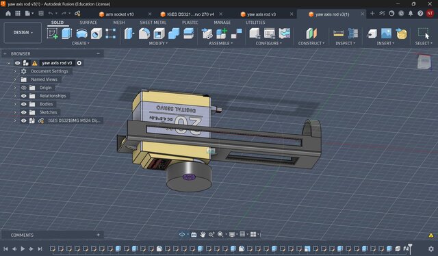Click the Create Sketch tool icon
This screenshot has height=256, width=438.
(x=53, y=34)
